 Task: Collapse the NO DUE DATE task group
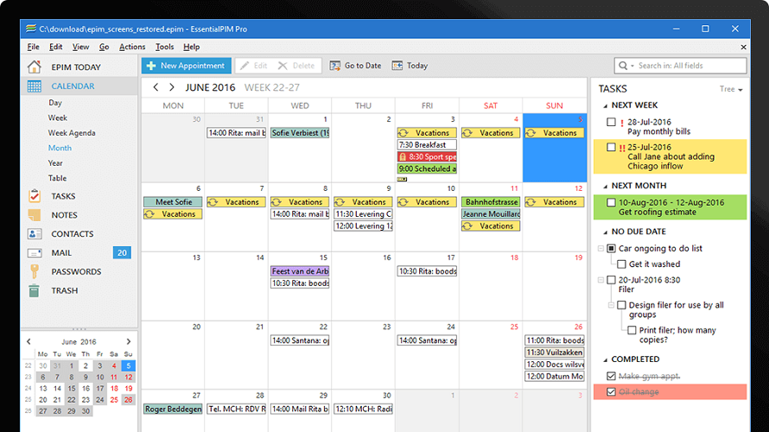(605, 232)
